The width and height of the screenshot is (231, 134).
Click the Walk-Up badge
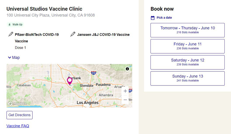click(x=15, y=25)
